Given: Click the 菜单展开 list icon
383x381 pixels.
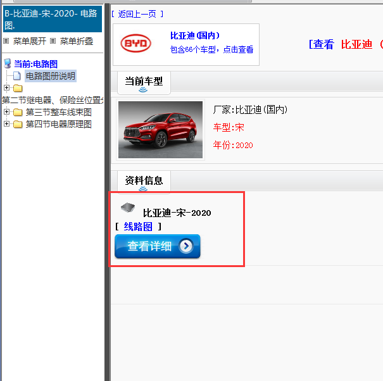Looking at the screenshot, I should click(x=6, y=41).
